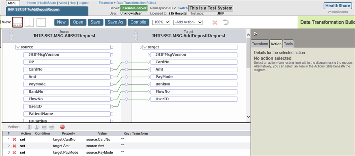355x156 pixels.
Task: Click the Compile button
Action: 138,22
